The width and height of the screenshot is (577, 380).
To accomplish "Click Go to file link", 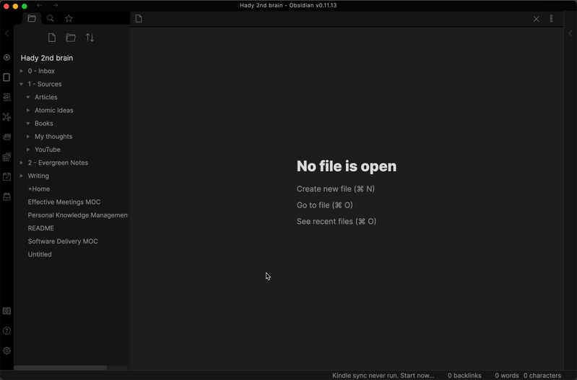I will click(x=324, y=205).
